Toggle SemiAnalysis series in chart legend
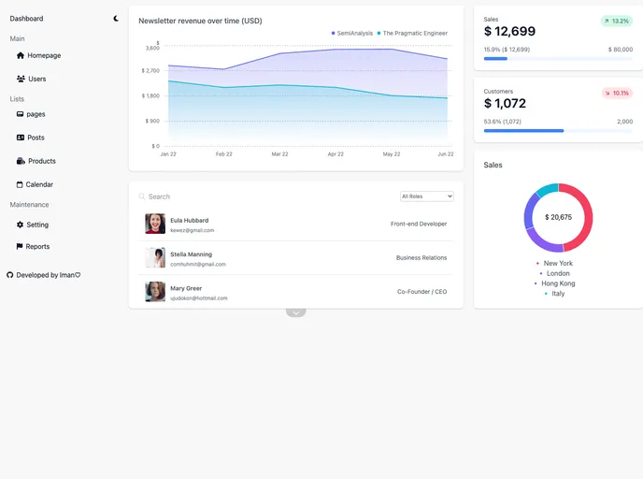The width and height of the screenshot is (643, 479). (x=351, y=33)
